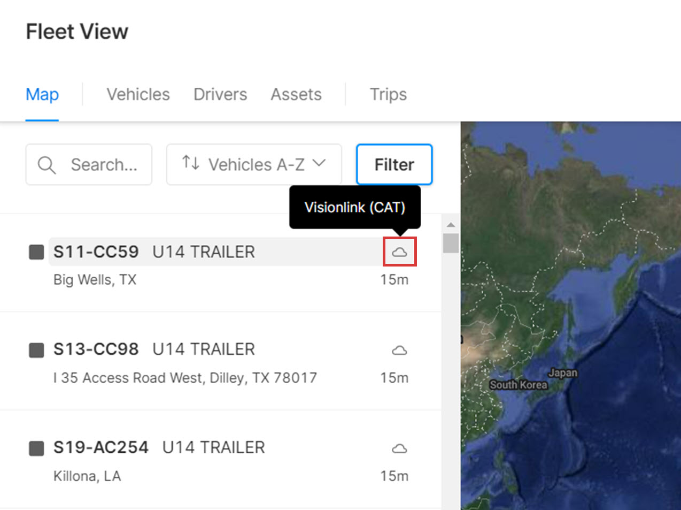Click the vehicle list scrollbar up arrow
681x510 pixels.
pyautogui.click(x=451, y=224)
